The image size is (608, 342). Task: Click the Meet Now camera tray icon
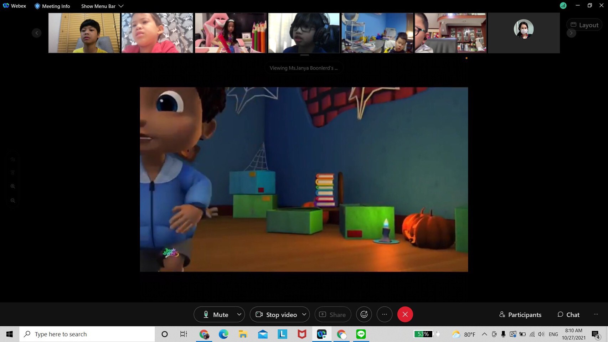[494, 334]
